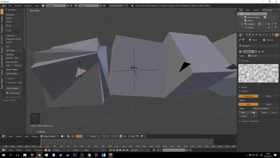Screen dimensions: 280x158
Task: Click the Translate button
Action: pyautogui.click(x=14, y=14)
